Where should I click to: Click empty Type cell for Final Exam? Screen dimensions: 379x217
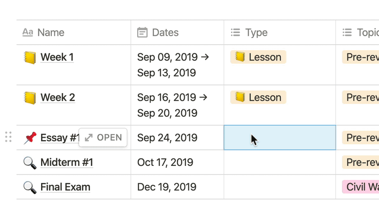click(x=280, y=187)
